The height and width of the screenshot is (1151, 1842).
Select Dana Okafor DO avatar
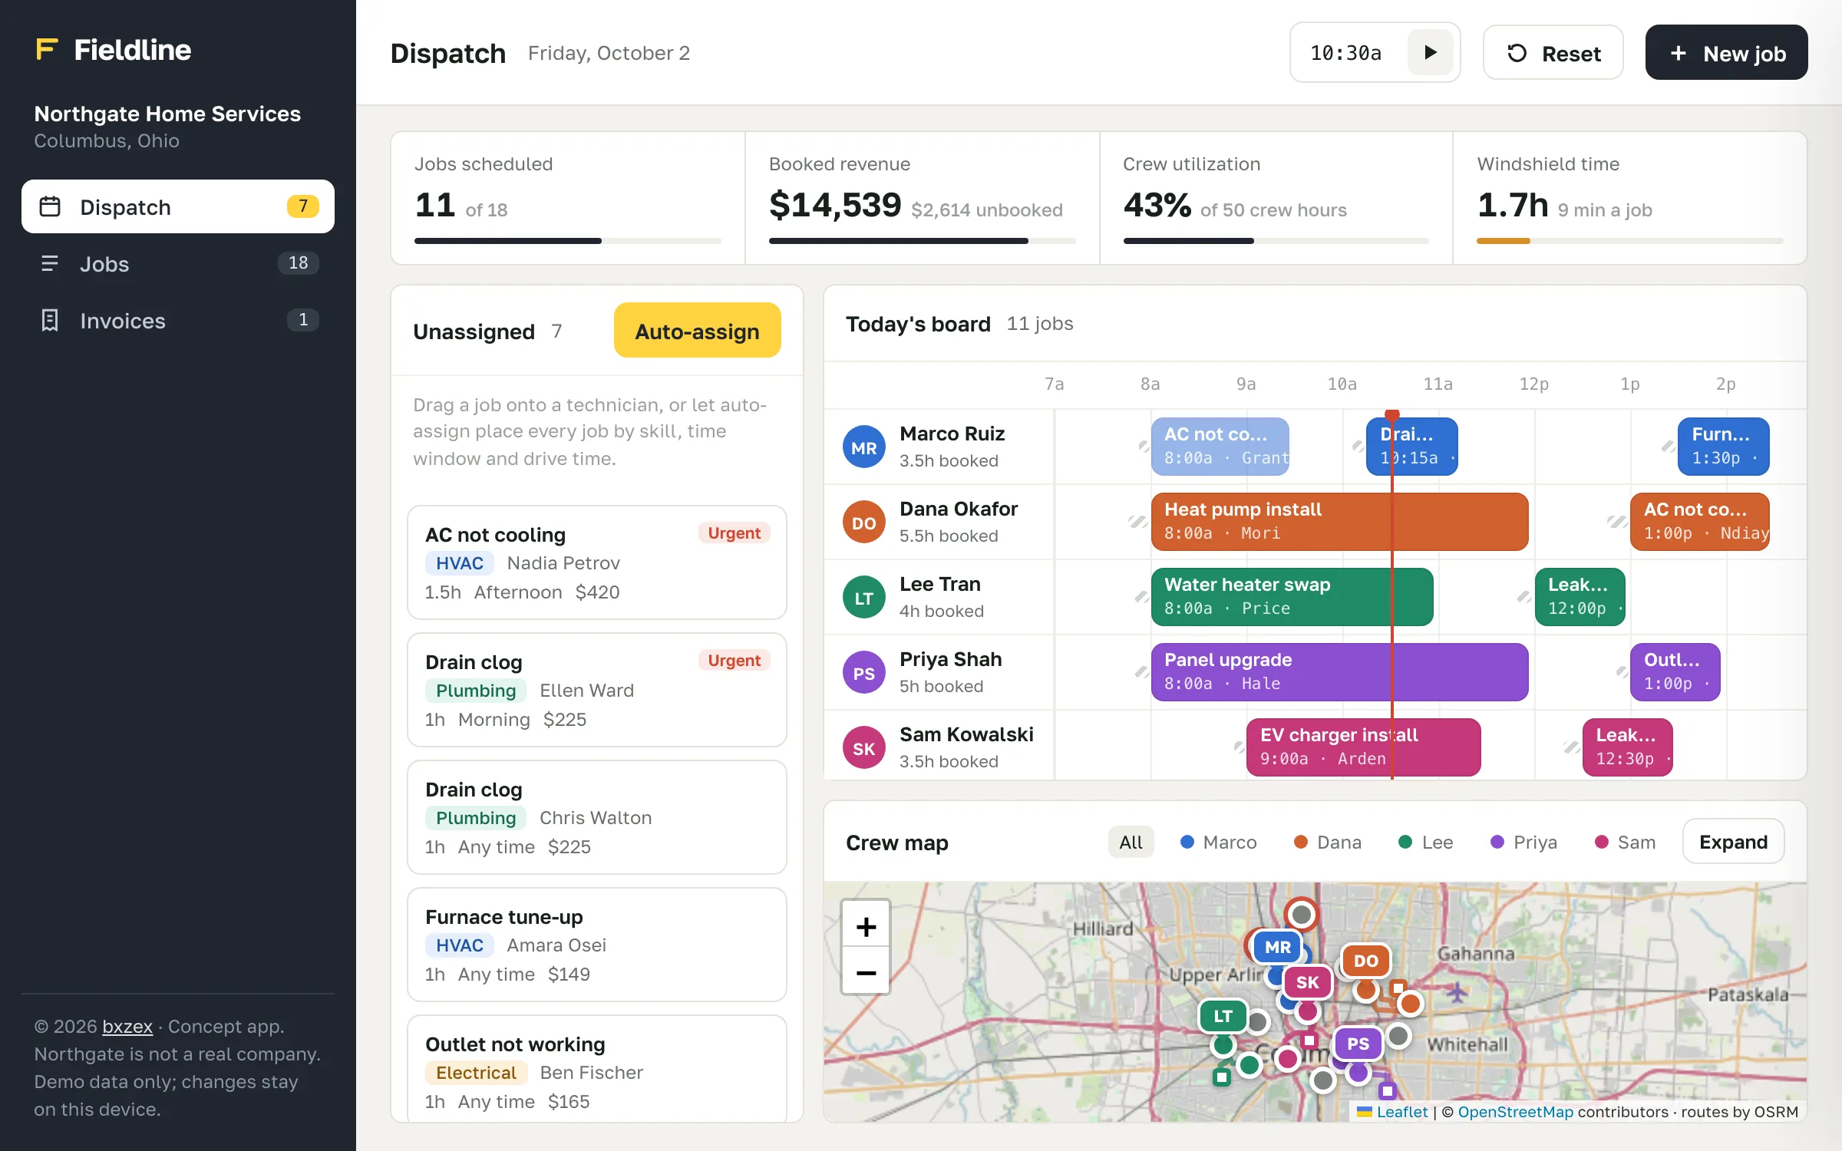pos(863,523)
